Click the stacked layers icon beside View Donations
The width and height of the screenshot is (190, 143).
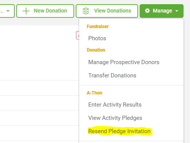pyautogui.click(x=86, y=11)
